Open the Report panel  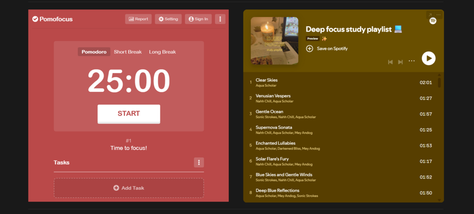(139, 19)
